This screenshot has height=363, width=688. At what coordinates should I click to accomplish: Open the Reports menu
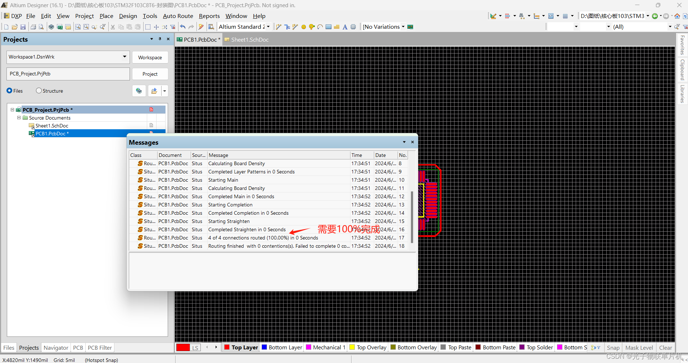[209, 16]
